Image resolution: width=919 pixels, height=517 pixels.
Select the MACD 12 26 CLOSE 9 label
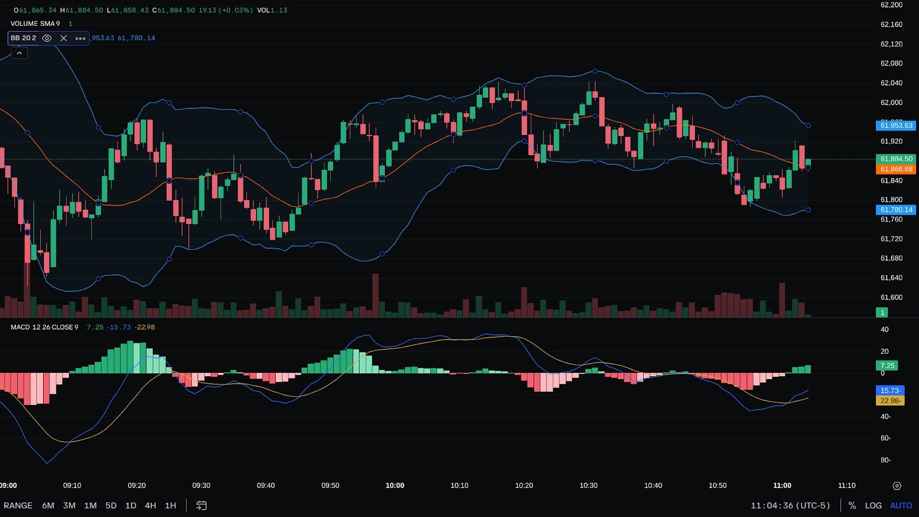44,327
